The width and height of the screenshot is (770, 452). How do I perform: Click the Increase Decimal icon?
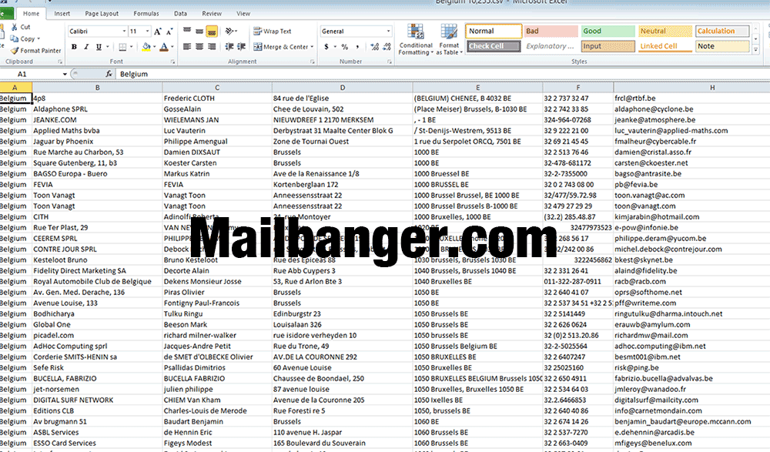pos(375,47)
